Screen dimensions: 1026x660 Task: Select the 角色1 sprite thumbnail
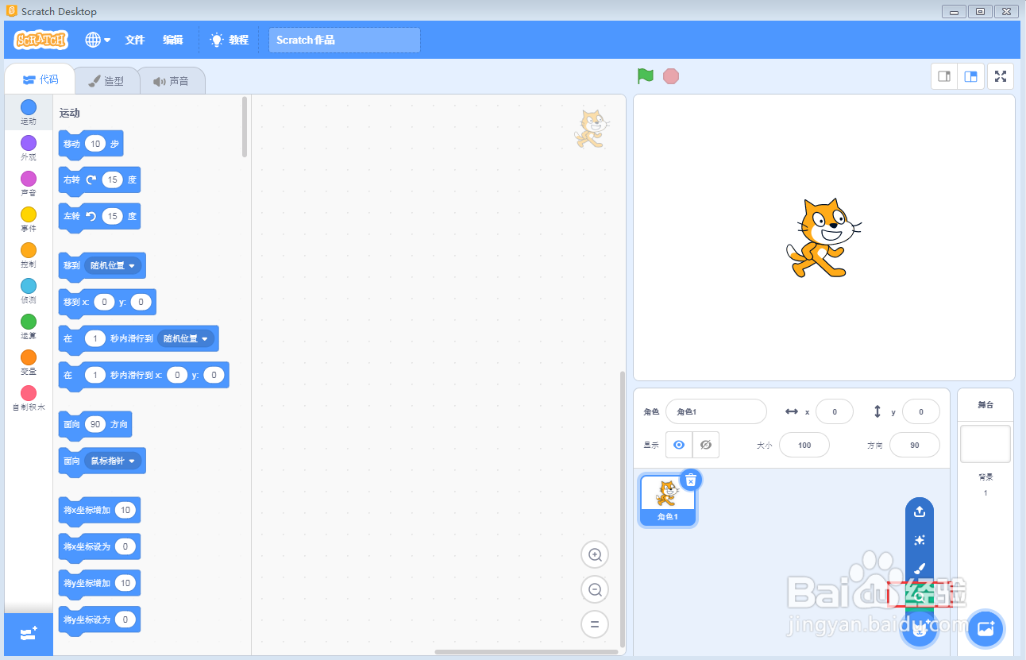click(x=667, y=499)
